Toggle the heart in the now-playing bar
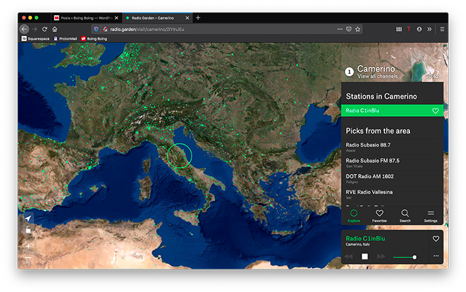The width and height of the screenshot is (466, 292). pos(436,239)
